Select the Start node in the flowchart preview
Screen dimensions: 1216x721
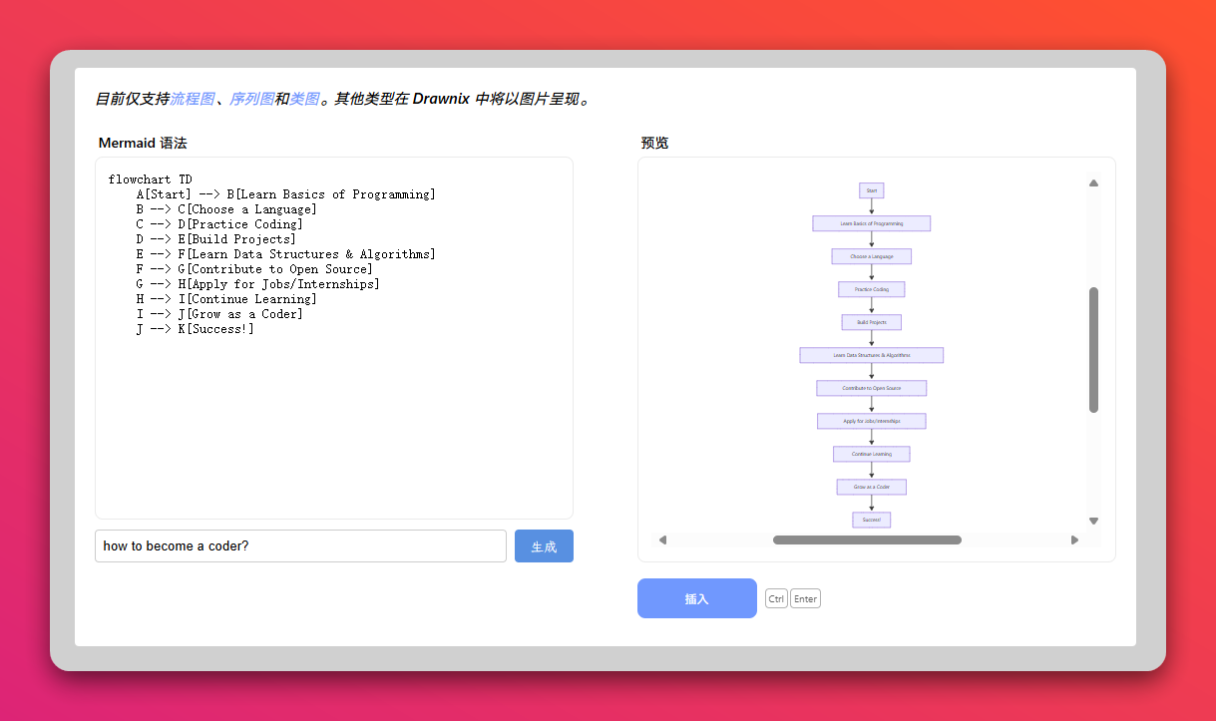(x=871, y=190)
